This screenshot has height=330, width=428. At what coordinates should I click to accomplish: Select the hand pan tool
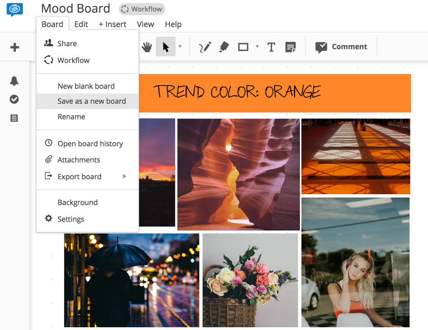(147, 47)
